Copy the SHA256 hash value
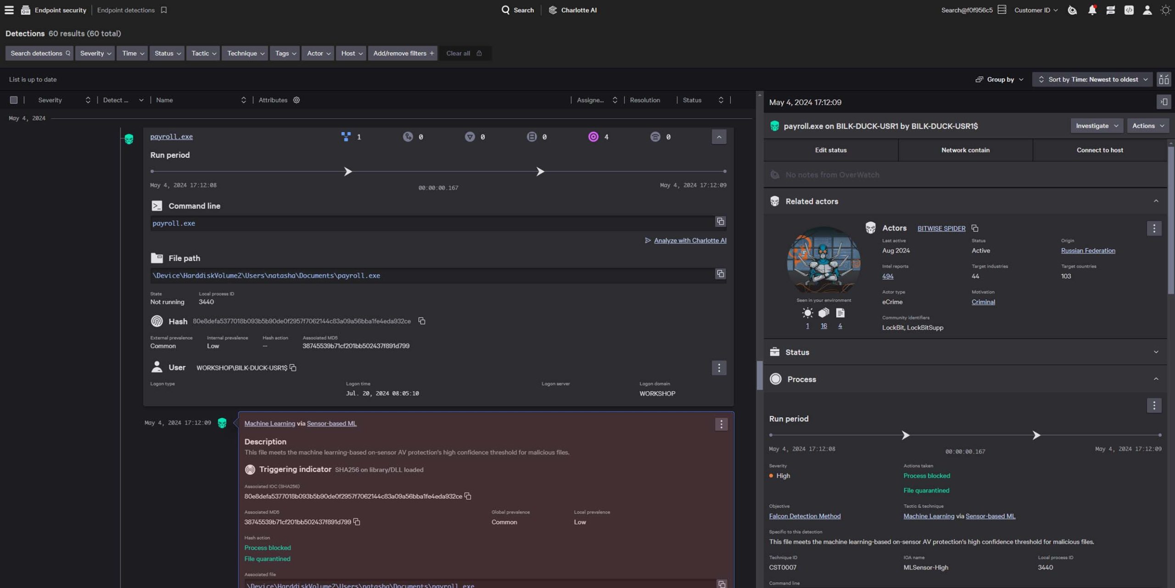The height and width of the screenshot is (588, 1175). [x=421, y=321]
